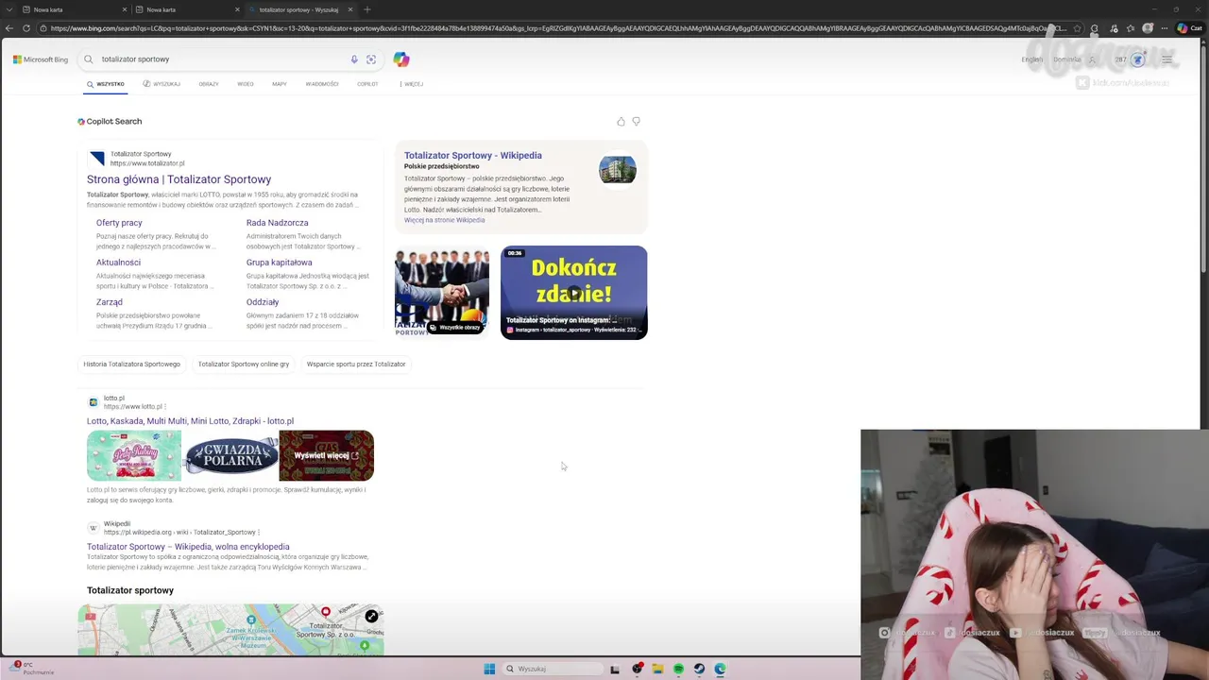
Task: Close the totalizator sportowy browser tab
Action: [350, 9]
